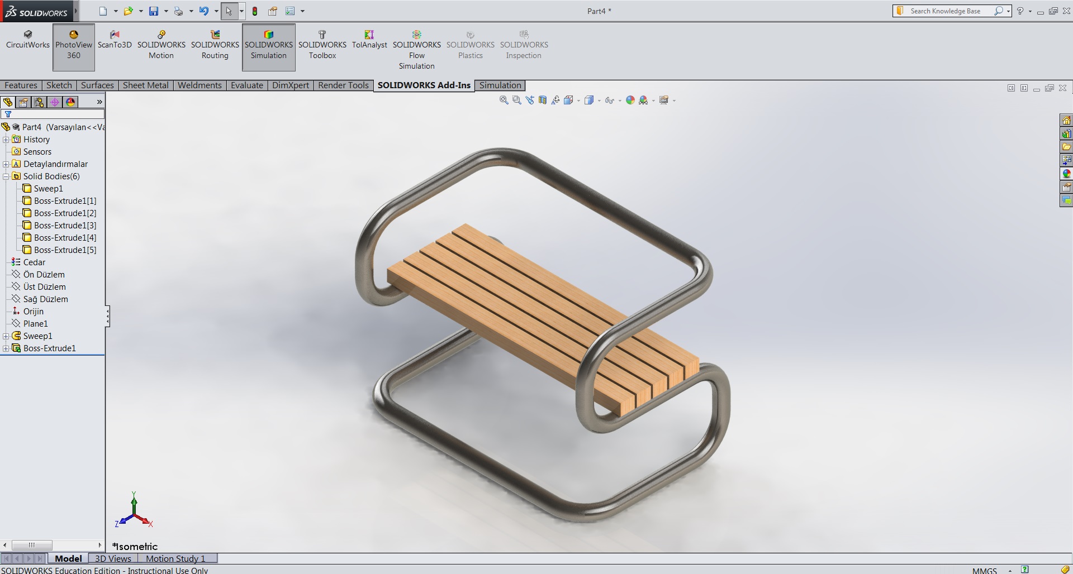Open the SOLIDWORKS Resources home pane
The height and width of the screenshot is (574, 1073).
pyautogui.click(x=1066, y=121)
